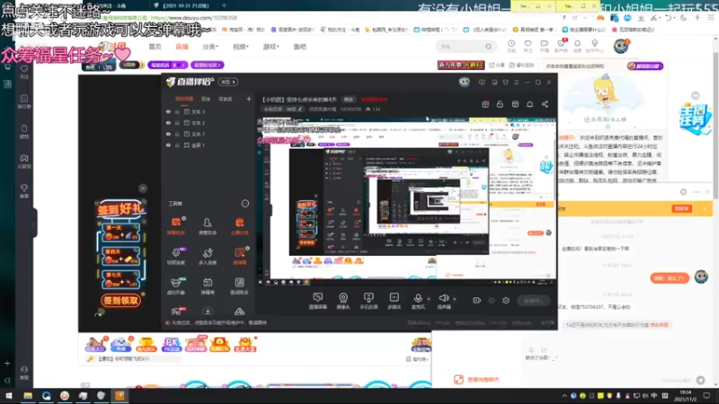Toggle the lock on 文本 2 source
Viewport: 719px width, 404px height.
click(x=177, y=123)
